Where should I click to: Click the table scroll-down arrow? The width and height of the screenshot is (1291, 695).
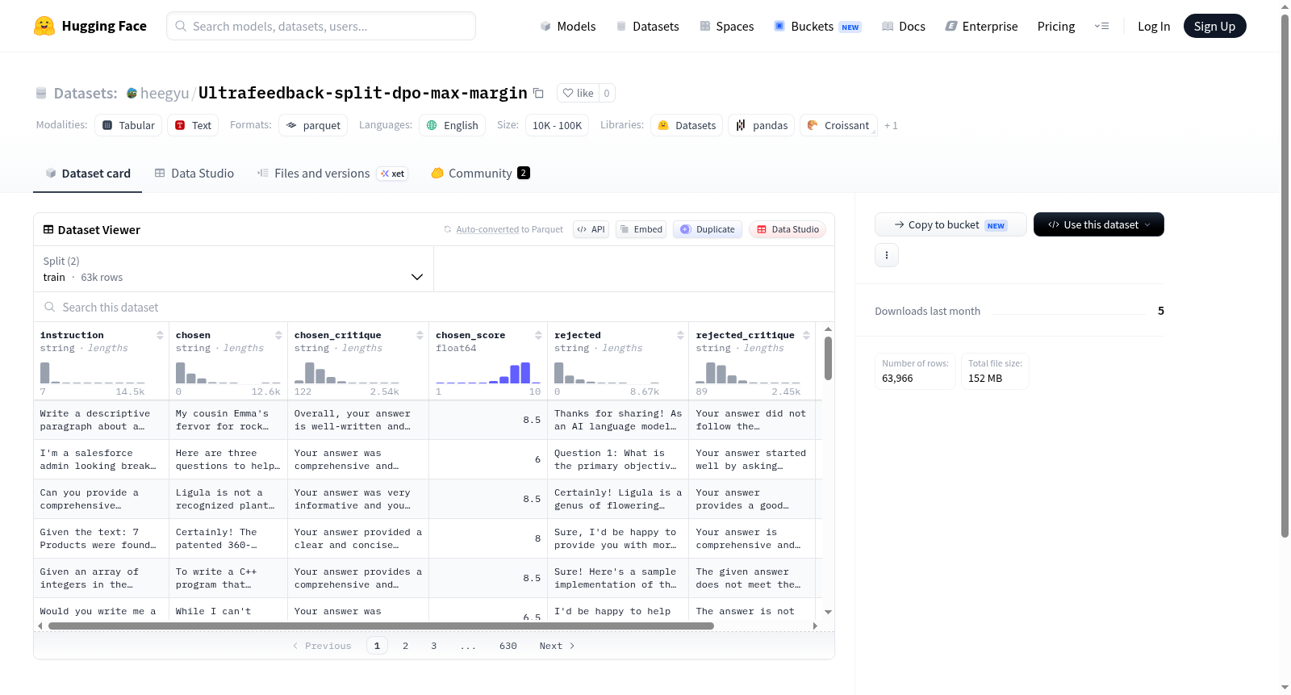828,612
